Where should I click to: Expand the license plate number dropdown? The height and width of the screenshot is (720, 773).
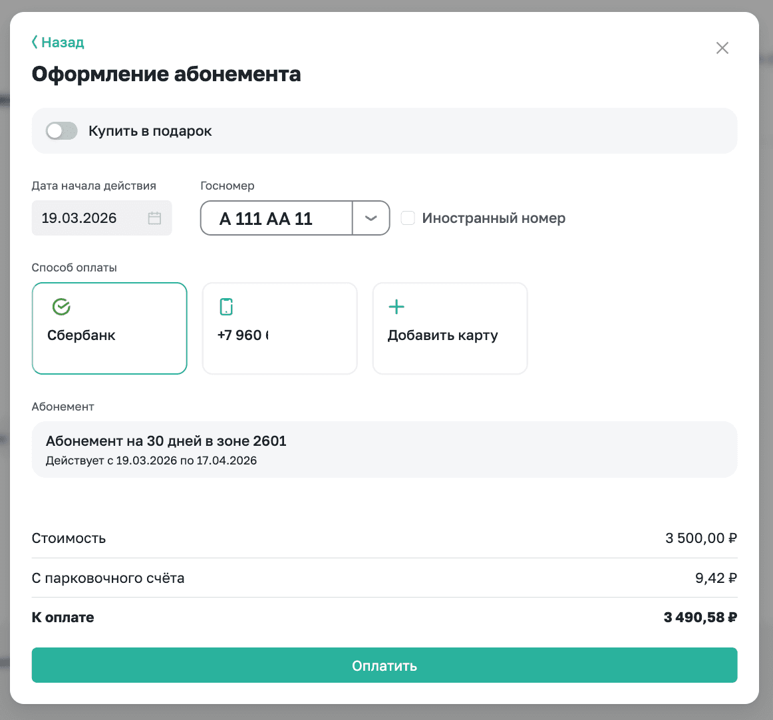click(x=371, y=218)
